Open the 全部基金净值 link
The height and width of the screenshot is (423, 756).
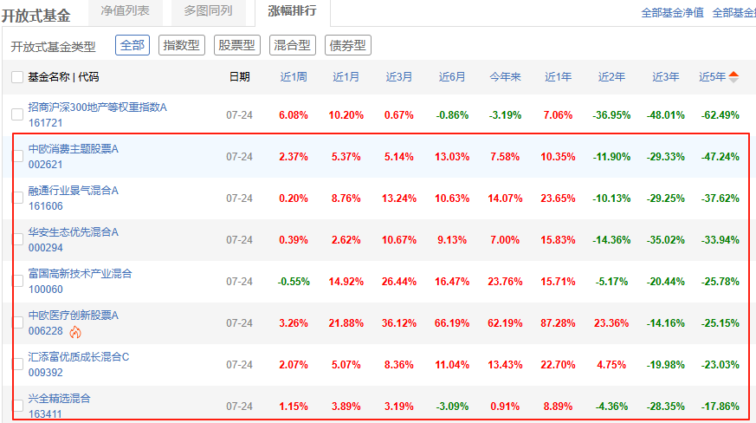(672, 13)
